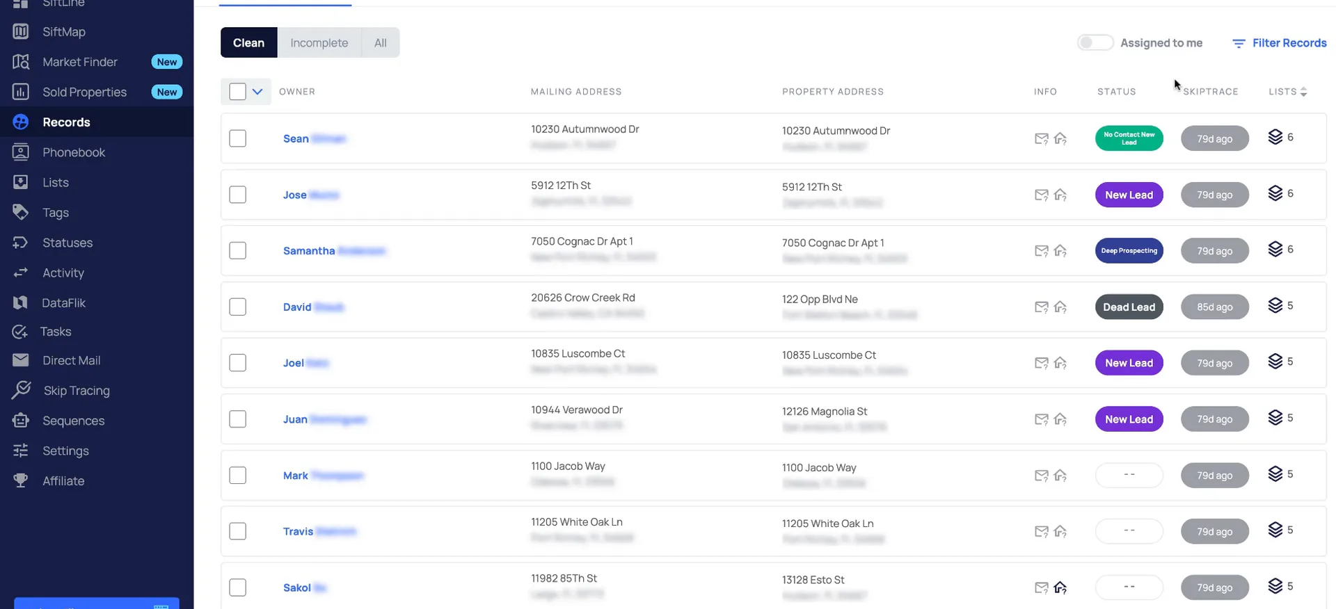Click the 12126 Magnolia St property address
The height and width of the screenshot is (609, 1336).
tap(825, 412)
